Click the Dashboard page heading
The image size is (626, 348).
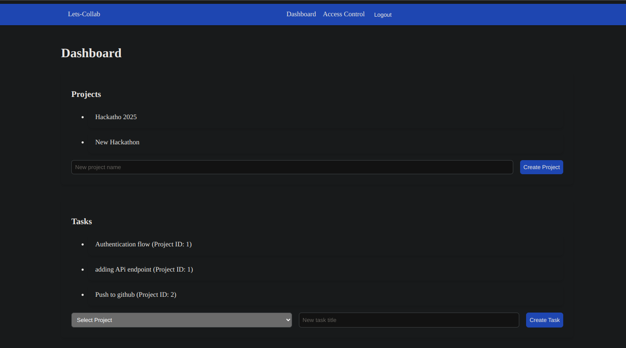coord(91,53)
